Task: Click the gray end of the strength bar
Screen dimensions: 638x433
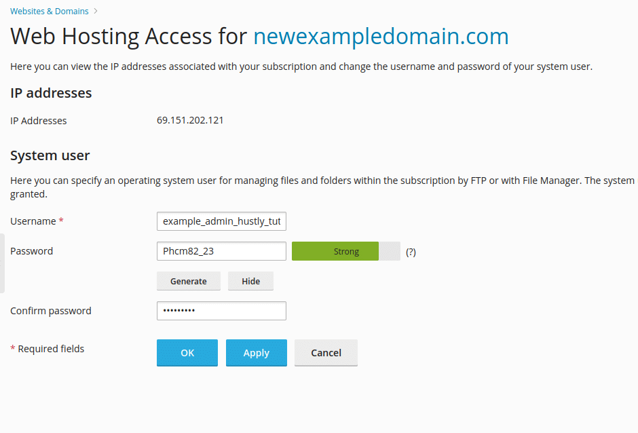Action: click(x=388, y=250)
